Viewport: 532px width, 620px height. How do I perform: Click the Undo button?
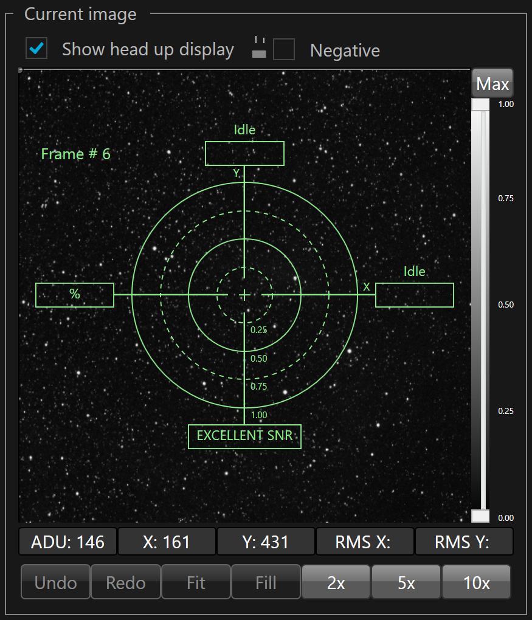click(55, 582)
